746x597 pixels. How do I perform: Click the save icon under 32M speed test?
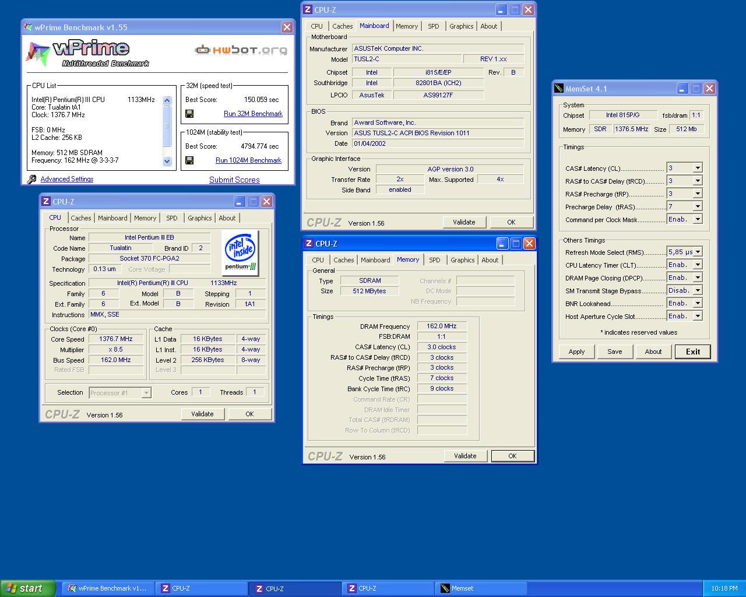tap(189, 114)
